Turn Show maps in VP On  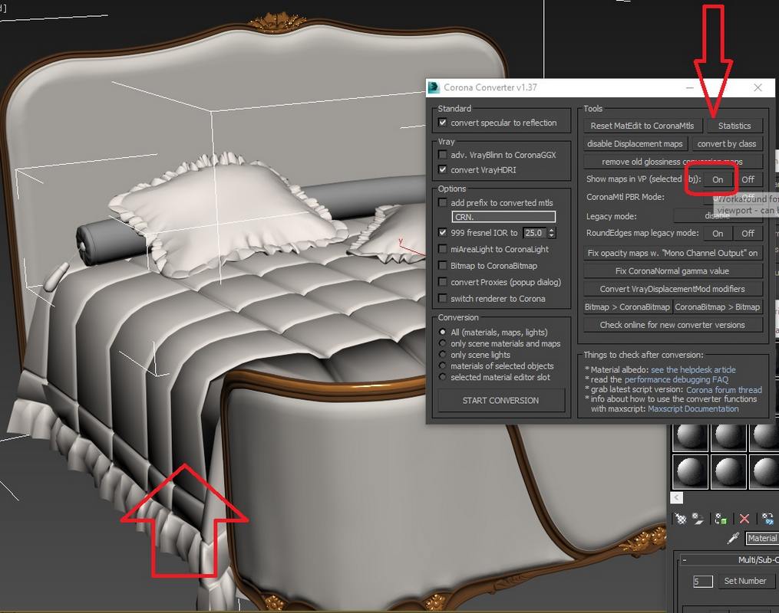point(718,179)
